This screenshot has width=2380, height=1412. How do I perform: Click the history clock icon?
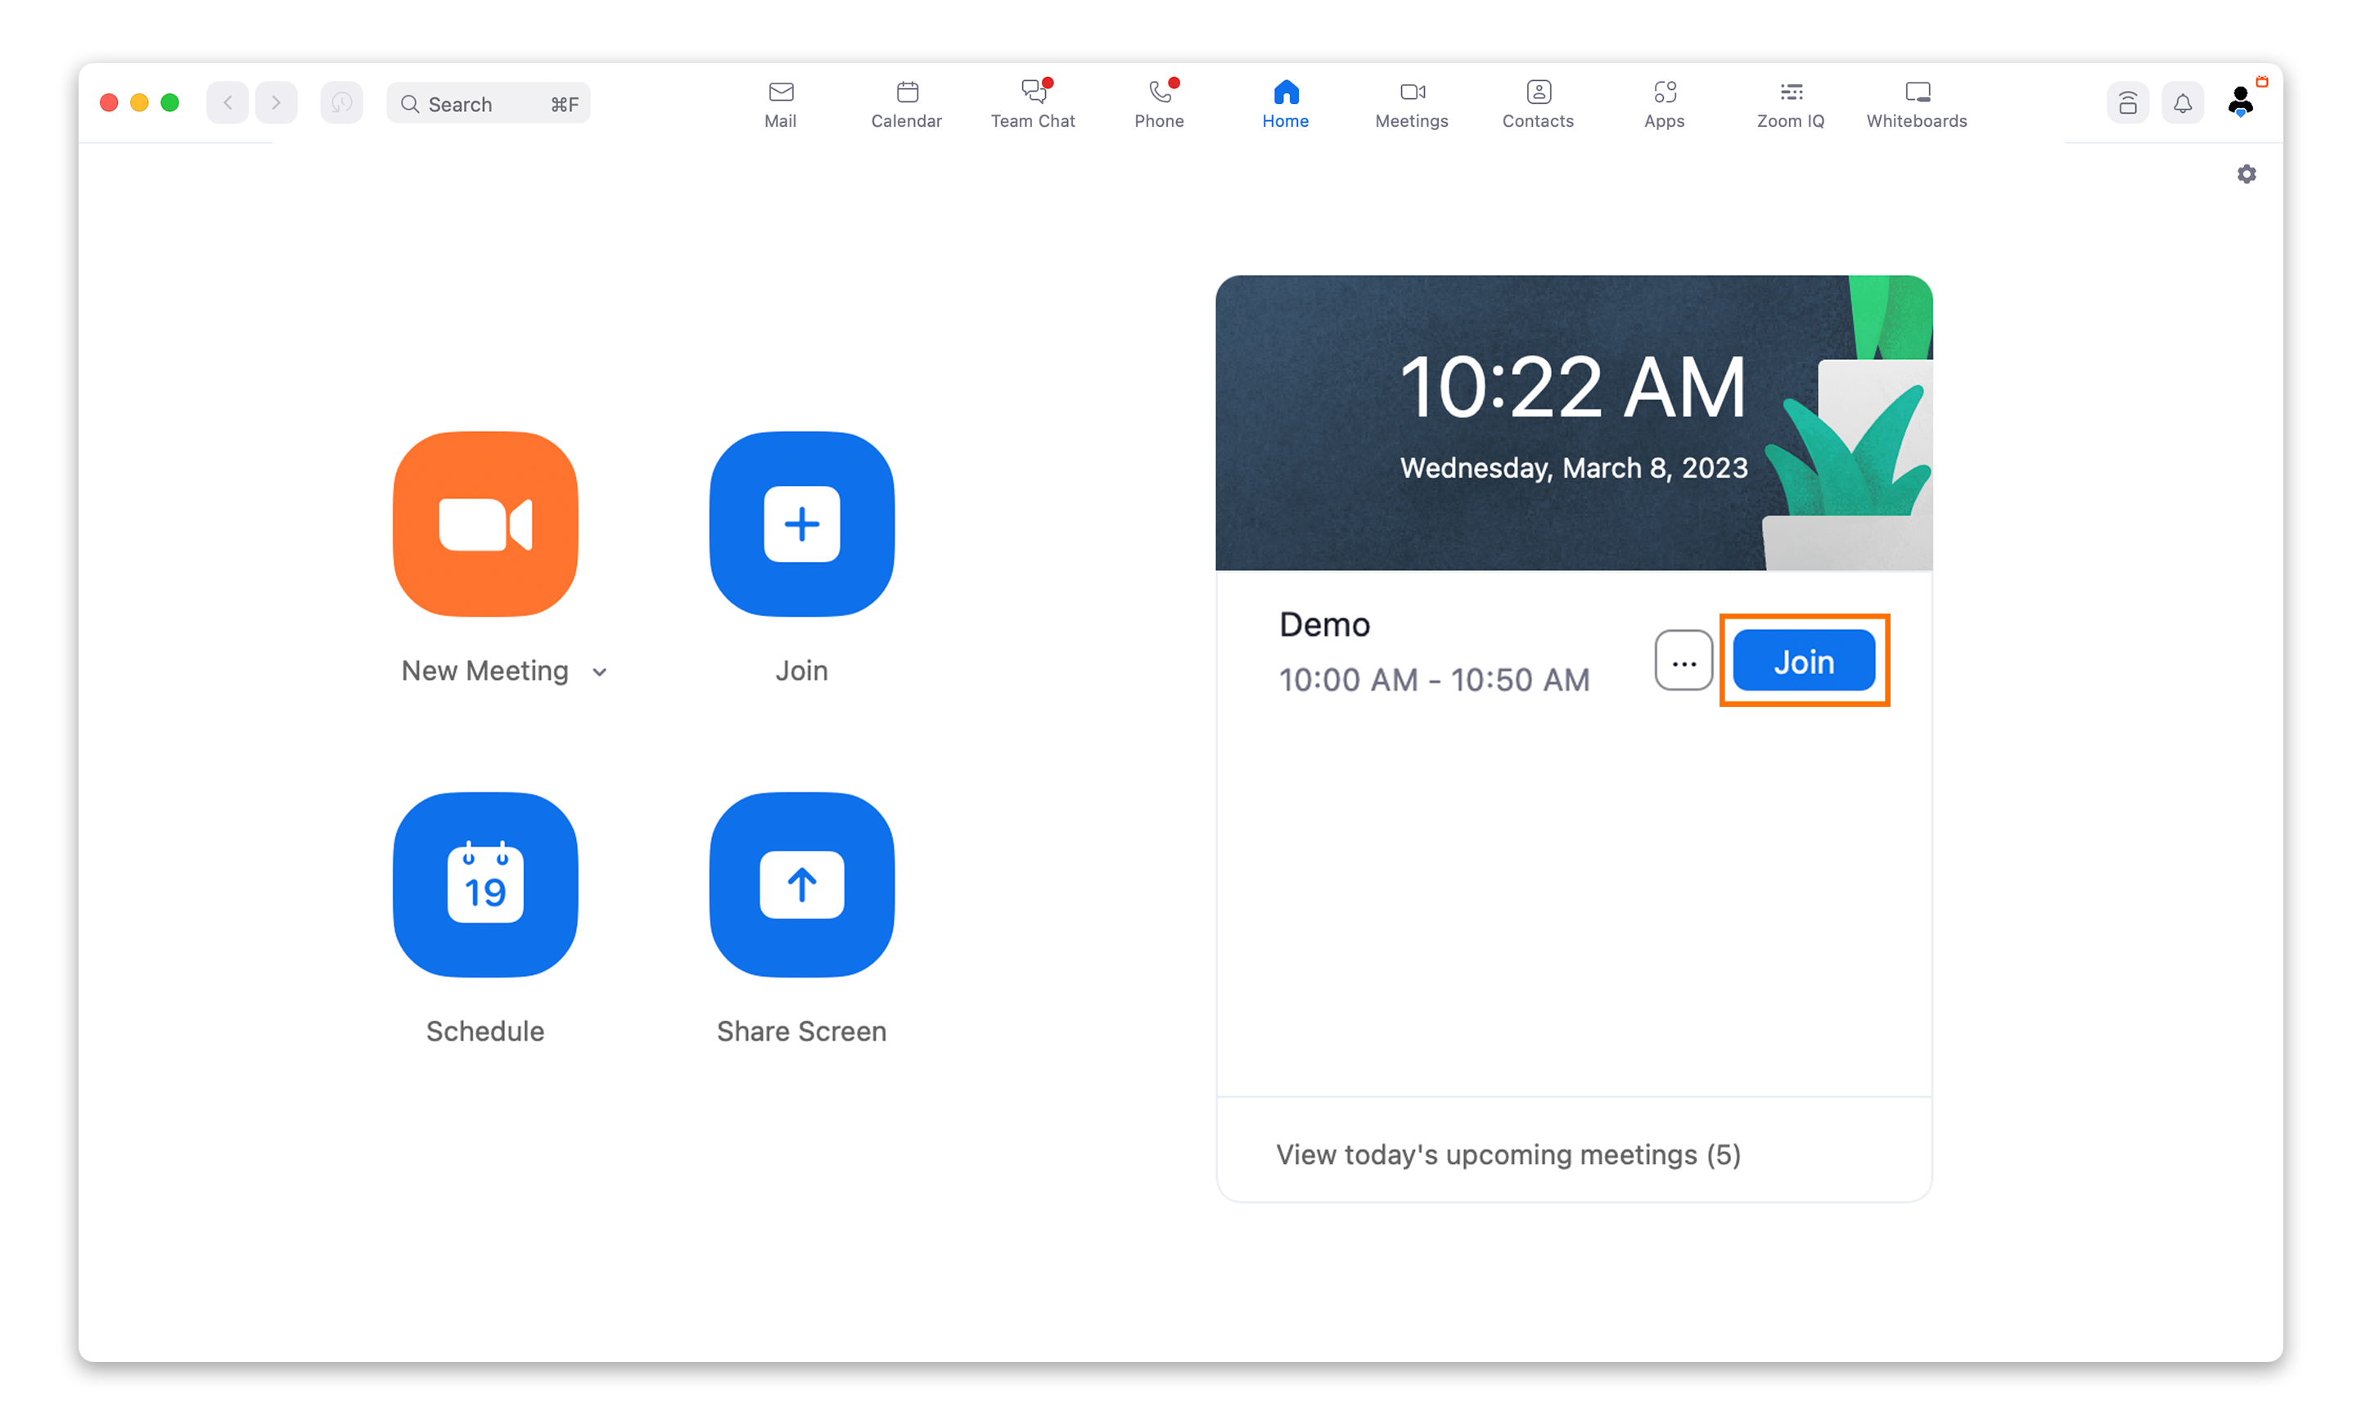click(x=341, y=103)
